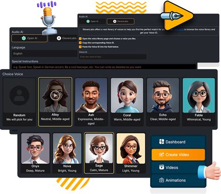Image resolution: width=221 pixels, height=194 pixels.
Task: Click step text 'Copy the corresponding Voice ID.'
Action: 98,43
